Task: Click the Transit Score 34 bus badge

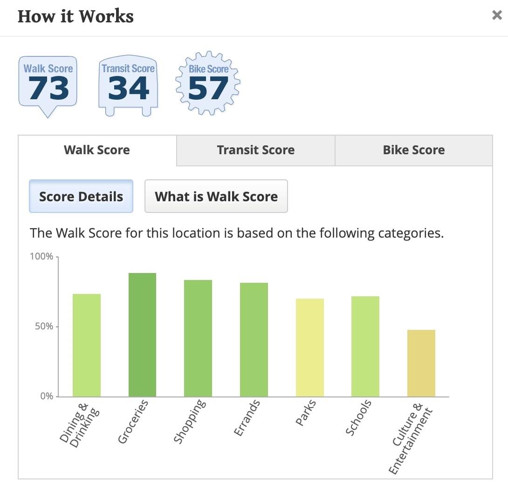Action: coord(128,86)
